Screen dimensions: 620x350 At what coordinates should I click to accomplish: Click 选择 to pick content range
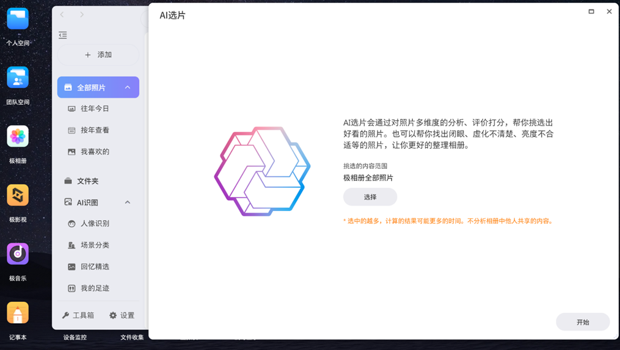tap(370, 197)
